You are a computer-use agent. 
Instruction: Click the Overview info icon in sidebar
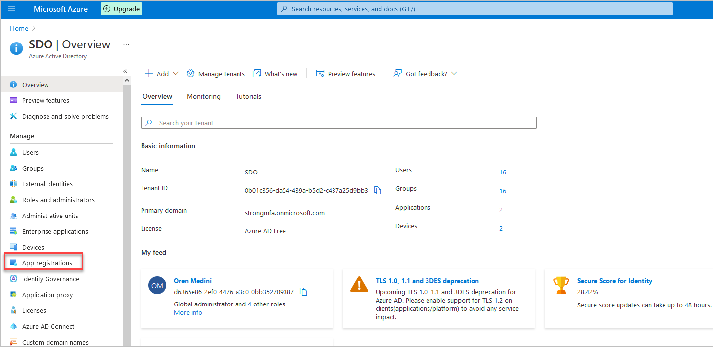click(x=13, y=85)
